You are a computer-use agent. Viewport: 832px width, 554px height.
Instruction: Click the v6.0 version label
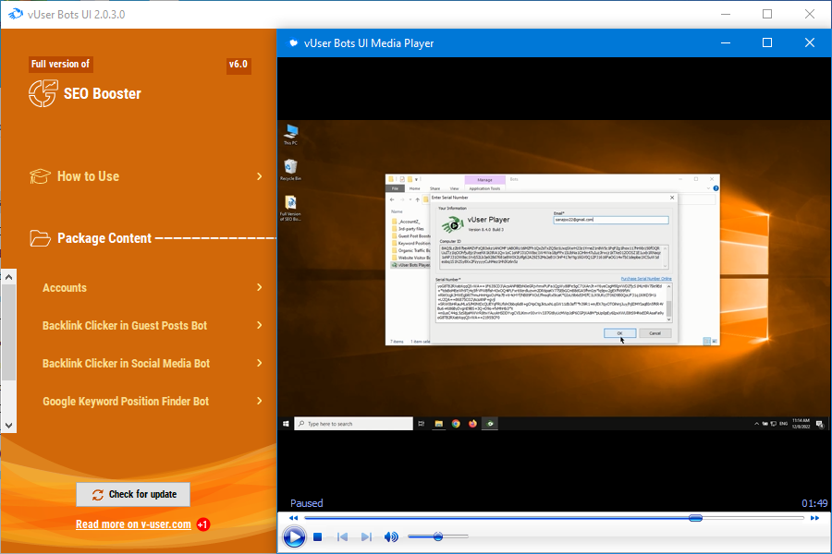pos(239,65)
